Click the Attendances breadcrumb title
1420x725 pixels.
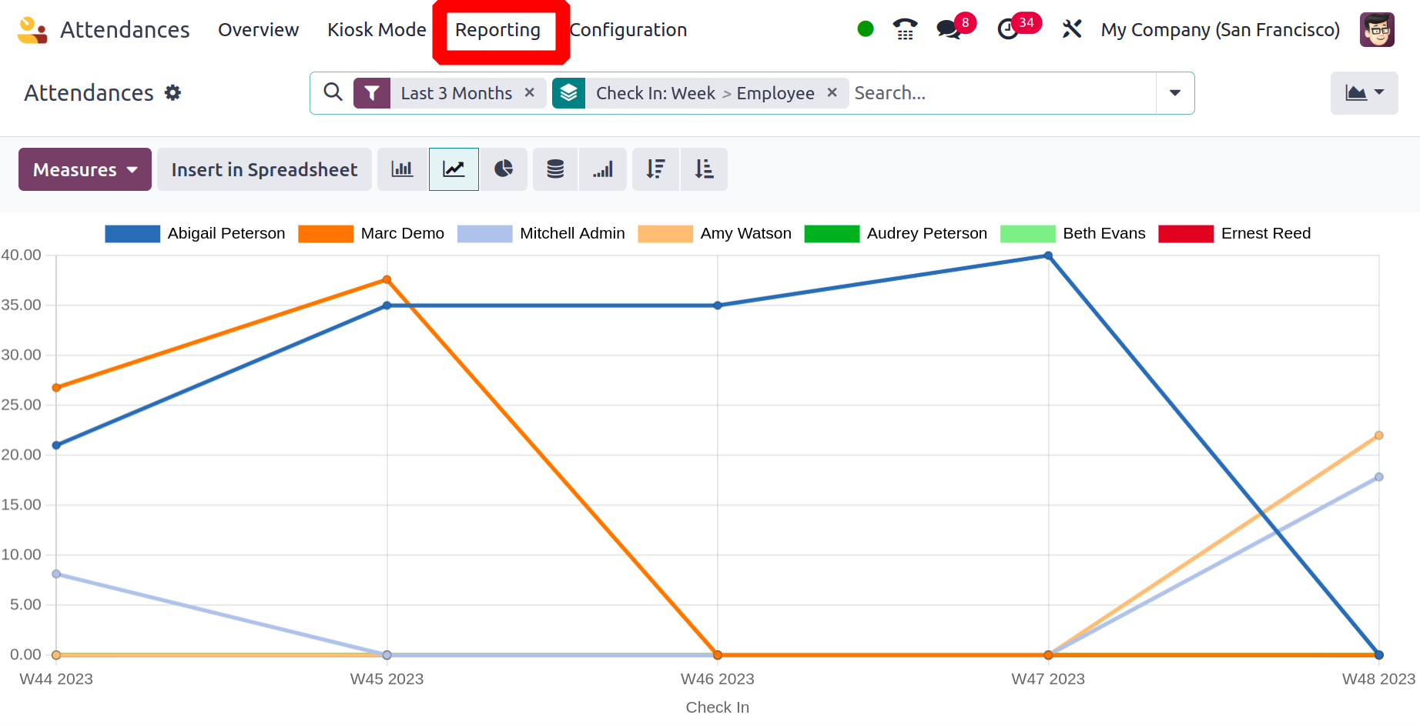89,93
